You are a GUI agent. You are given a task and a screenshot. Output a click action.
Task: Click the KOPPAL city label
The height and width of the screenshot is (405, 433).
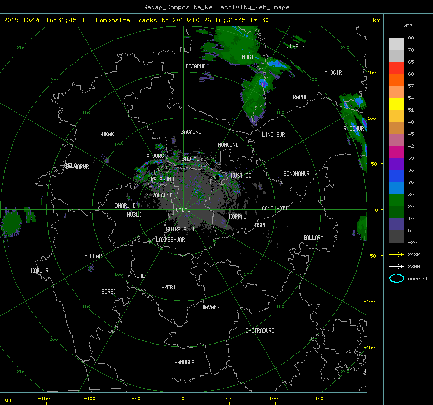point(238,217)
